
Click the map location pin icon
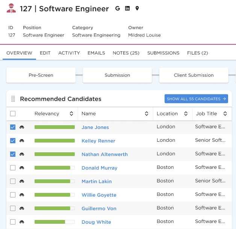click(x=137, y=8)
